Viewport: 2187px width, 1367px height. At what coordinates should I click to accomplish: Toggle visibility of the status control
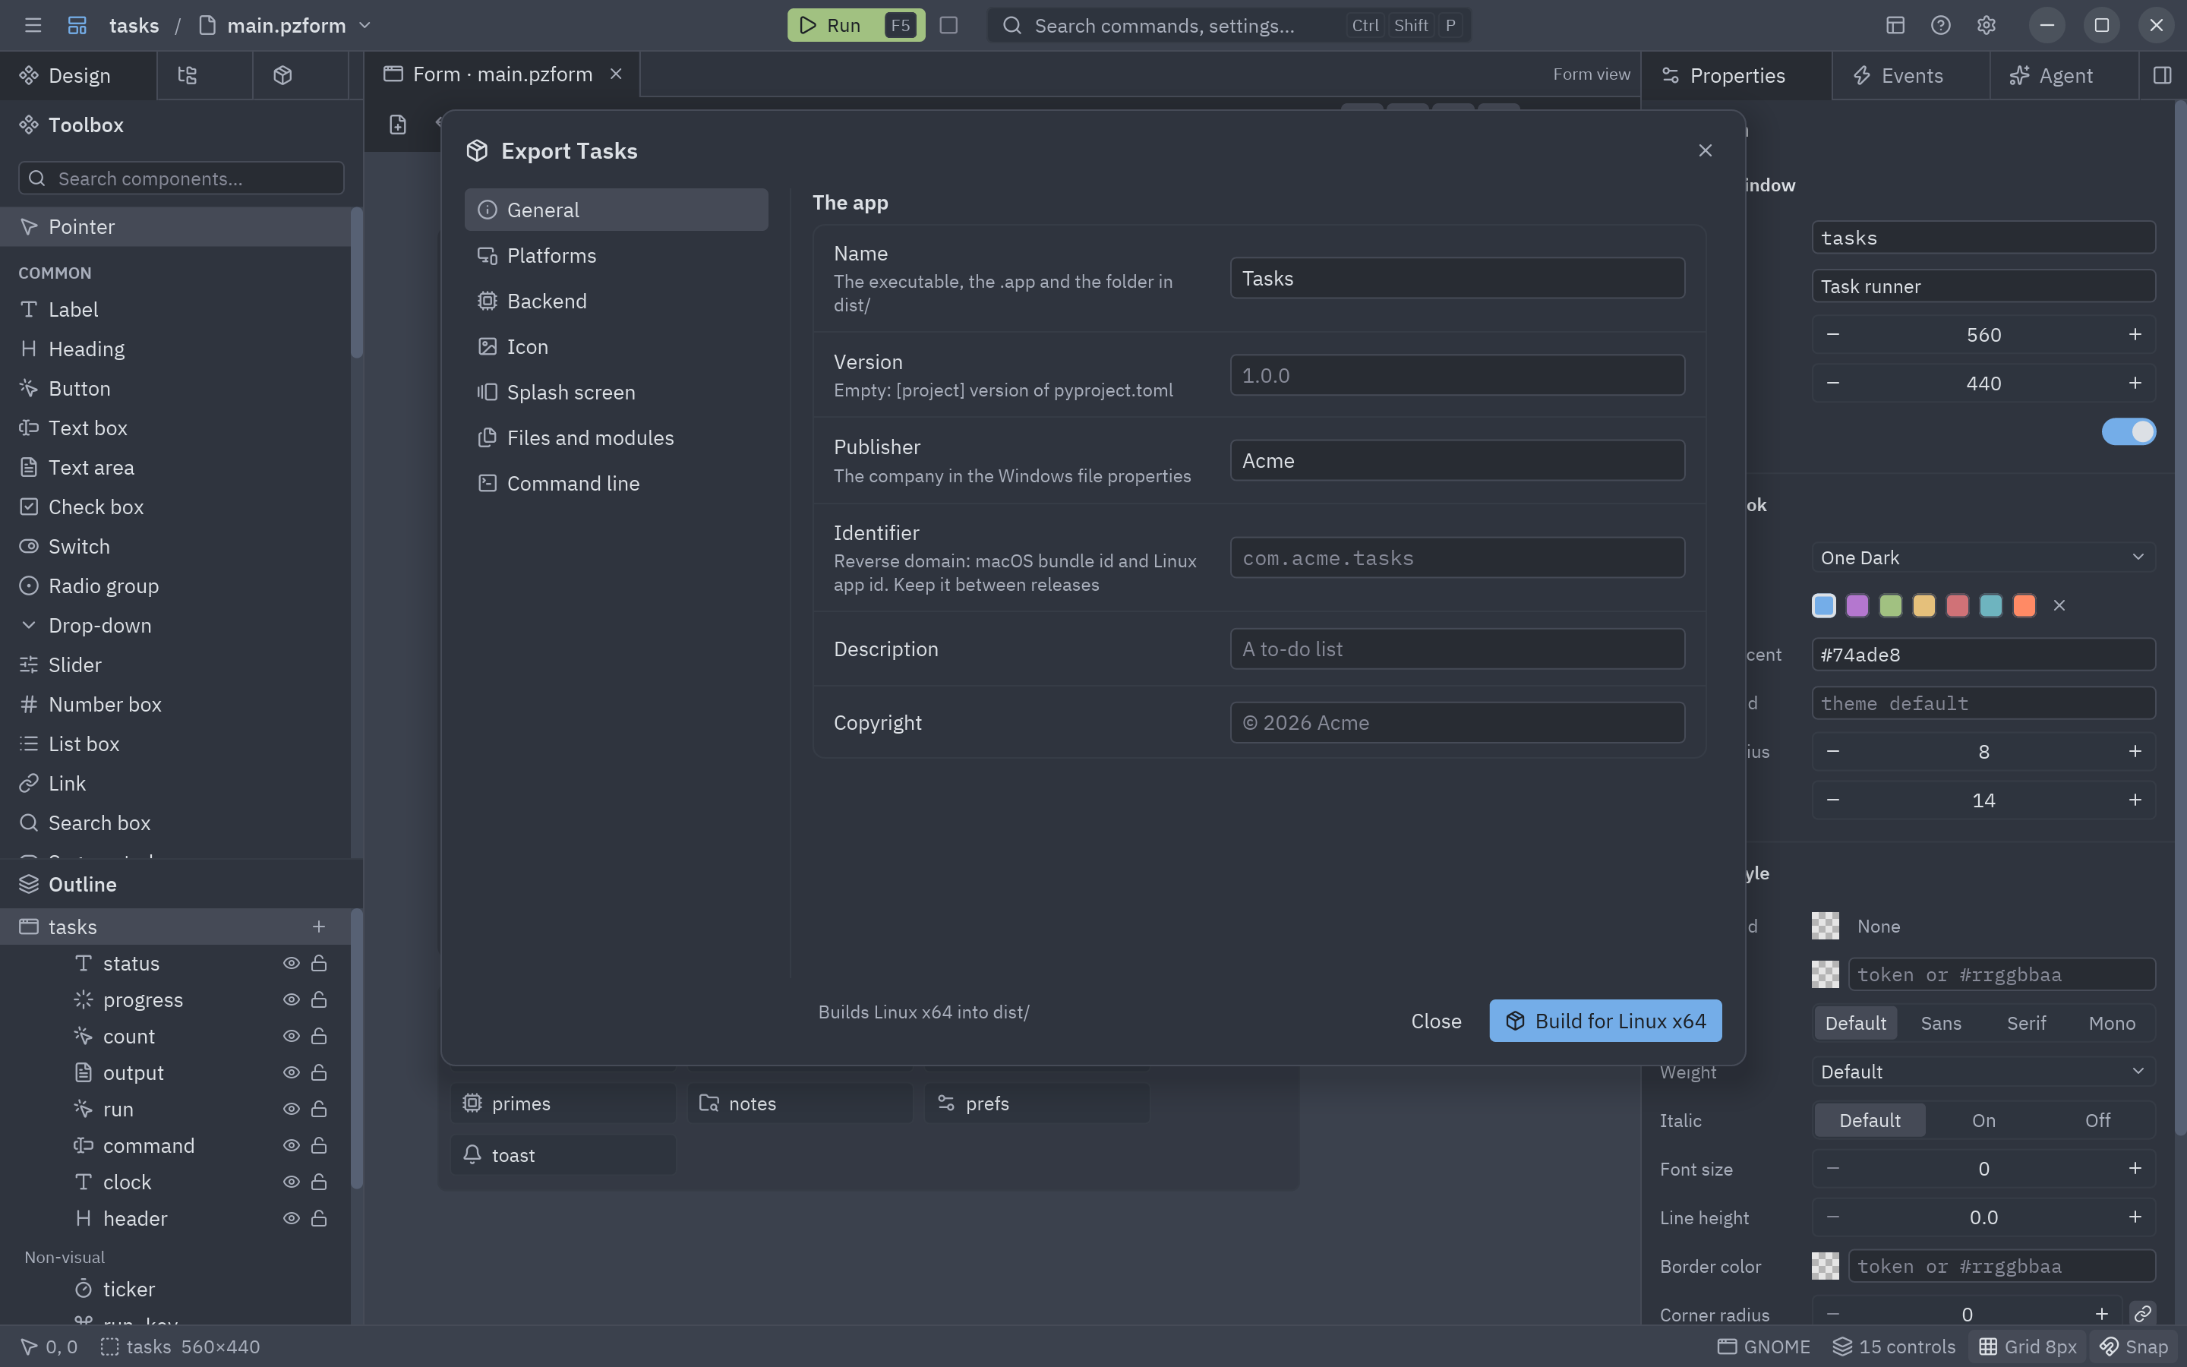[x=291, y=964]
